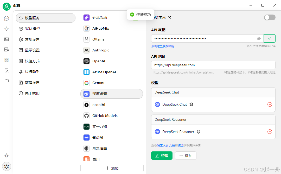Click the DeepSeek Reasoner group header

pyautogui.click(x=213, y=120)
